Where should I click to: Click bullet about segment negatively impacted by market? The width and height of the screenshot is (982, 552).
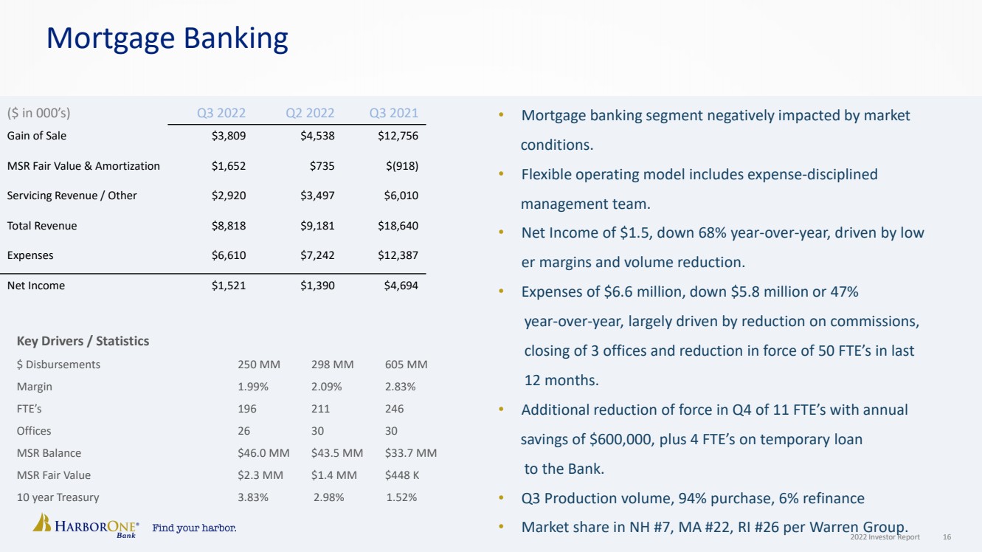click(716, 130)
